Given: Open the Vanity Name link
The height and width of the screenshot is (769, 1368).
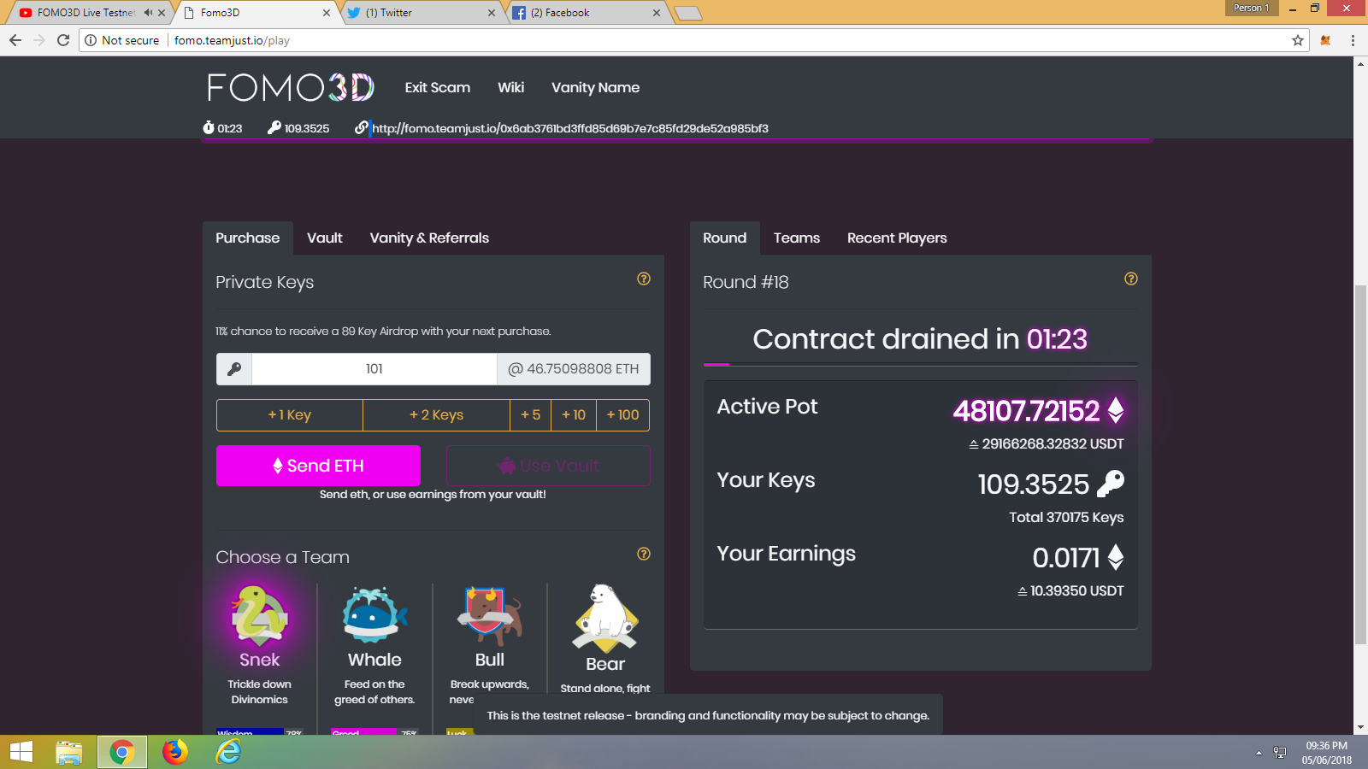Looking at the screenshot, I should (596, 87).
